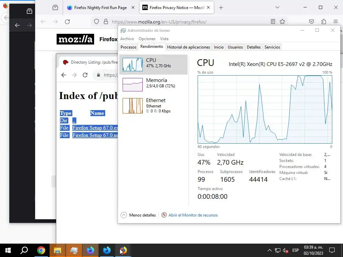Open the Servicios tab

[x=272, y=47]
